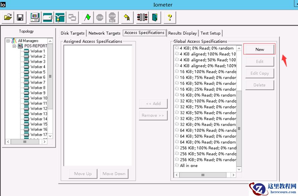Click the Edit button
This screenshot has height=196, width=298.
tap(259, 61)
